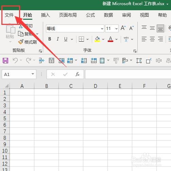Select the Crop tool icon in quick toolbar
Screen dimensions: 171x171
pyautogui.click(x=139, y=60)
